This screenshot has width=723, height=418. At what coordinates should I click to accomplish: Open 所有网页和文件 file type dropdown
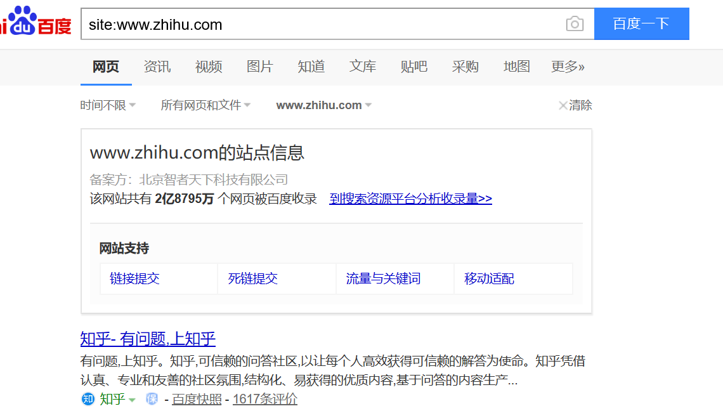point(205,105)
